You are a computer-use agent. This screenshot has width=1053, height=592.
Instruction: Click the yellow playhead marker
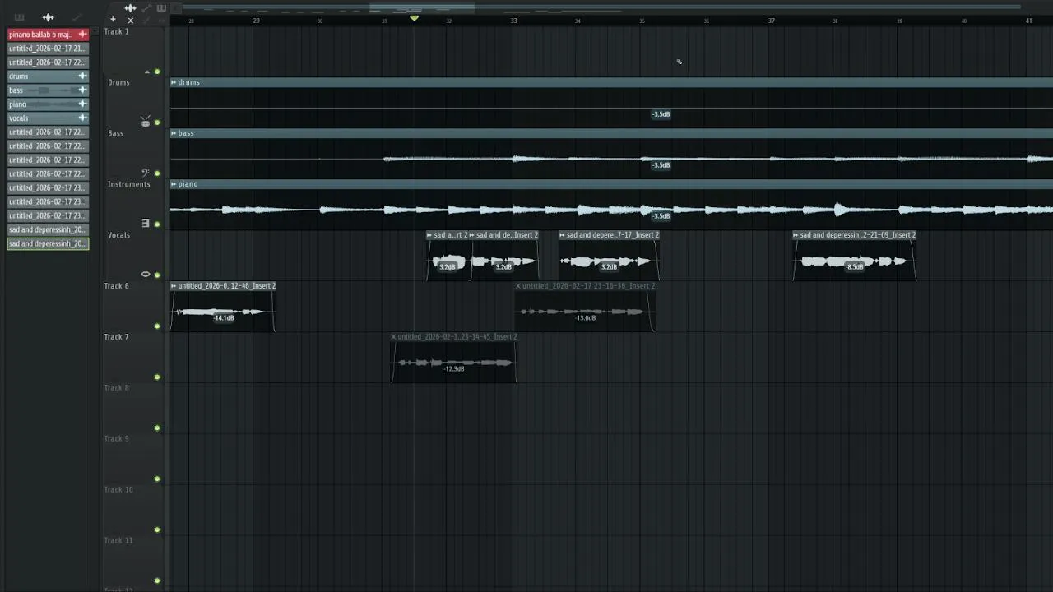click(414, 18)
